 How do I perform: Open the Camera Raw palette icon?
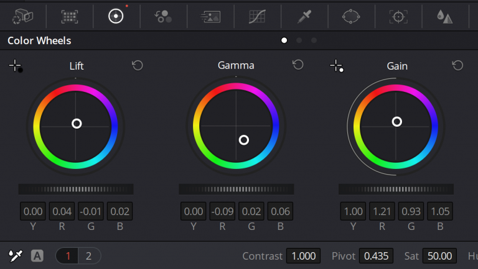(x=23, y=16)
